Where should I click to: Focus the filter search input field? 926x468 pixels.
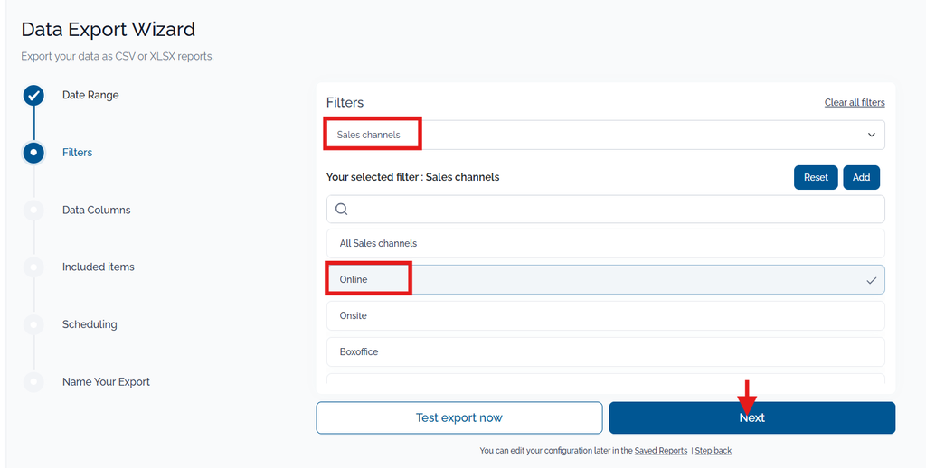pos(605,209)
